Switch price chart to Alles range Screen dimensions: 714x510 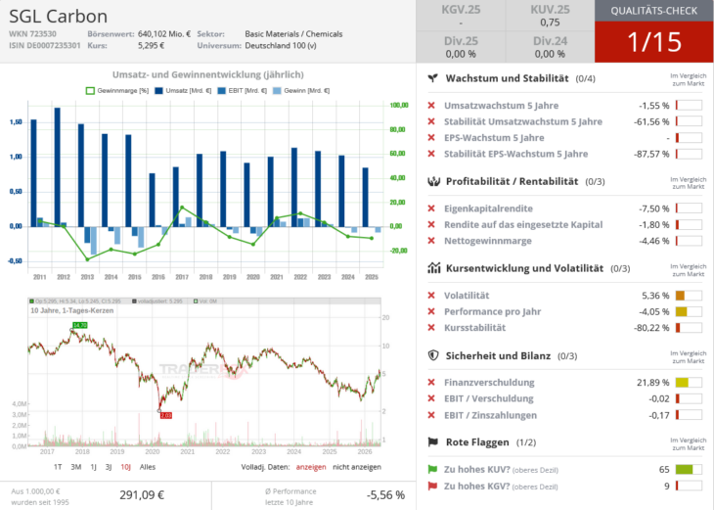pos(148,467)
